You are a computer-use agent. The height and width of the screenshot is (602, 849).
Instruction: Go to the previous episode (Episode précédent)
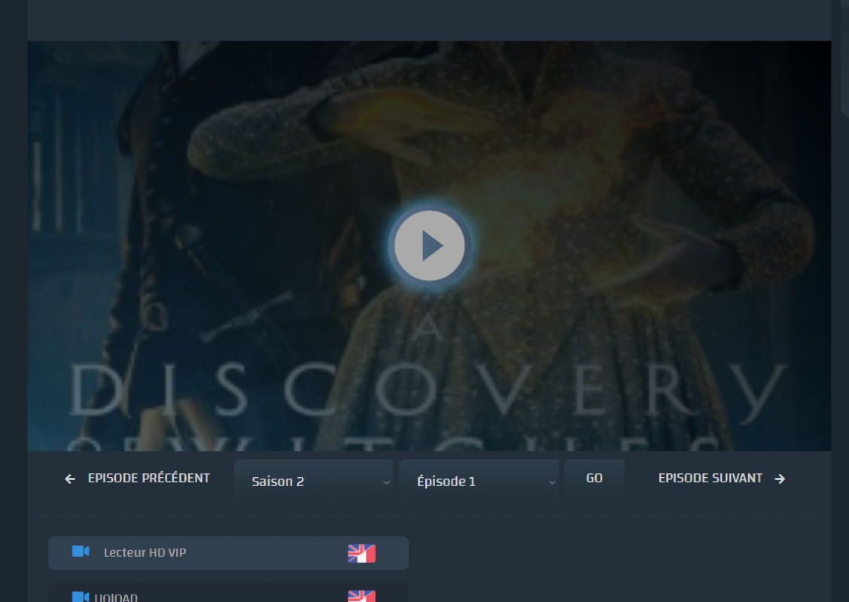(137, 479)
